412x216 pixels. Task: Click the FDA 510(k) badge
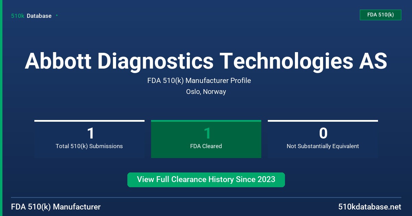(x=380, y=15)
